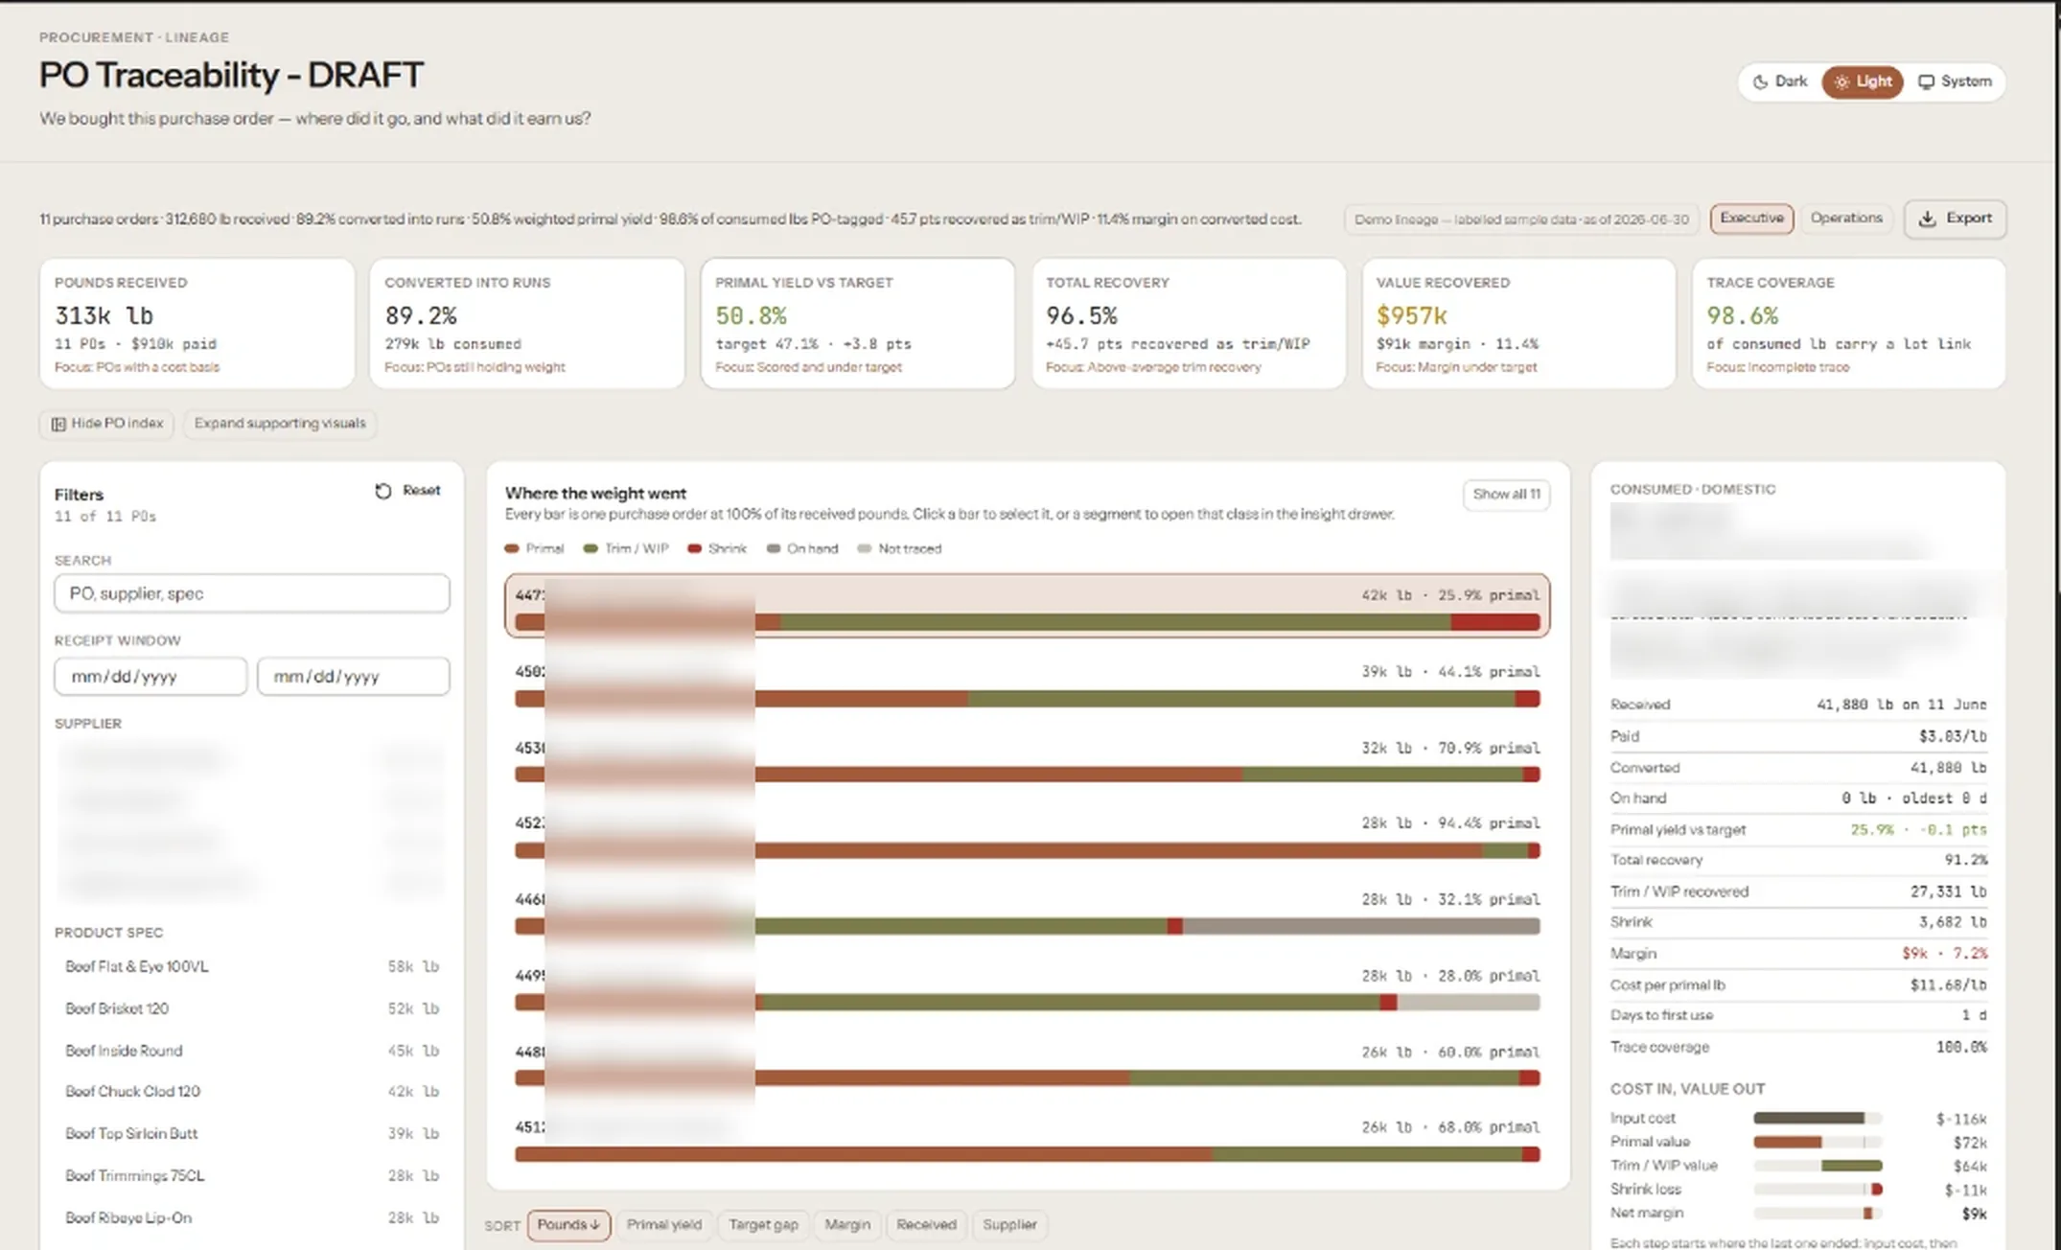Show all 11 purchase orders
Image resolution: width=2061 pixels, height=1250 pixels.
click(1506, 494)
